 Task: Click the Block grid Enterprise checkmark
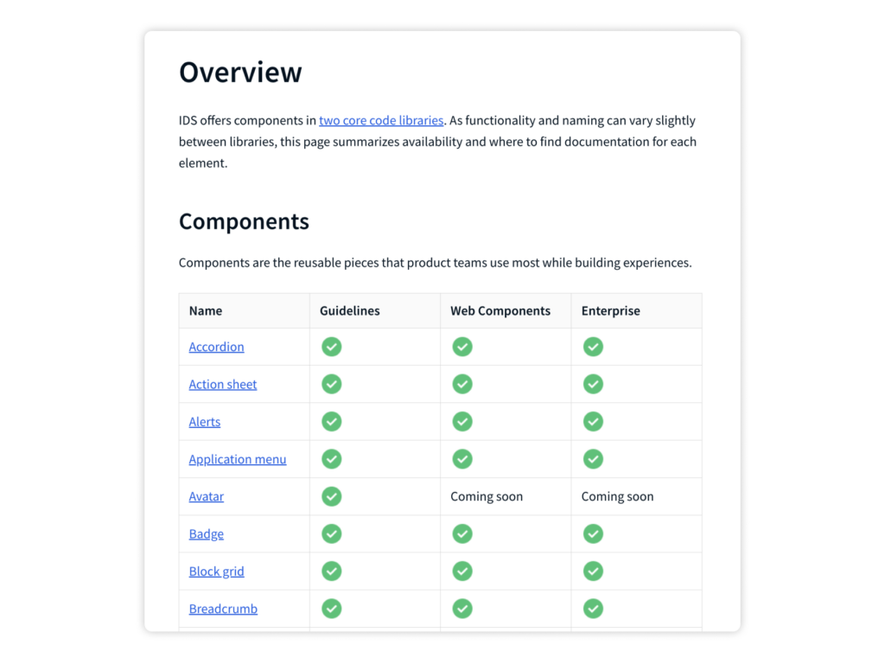[593, 571]
